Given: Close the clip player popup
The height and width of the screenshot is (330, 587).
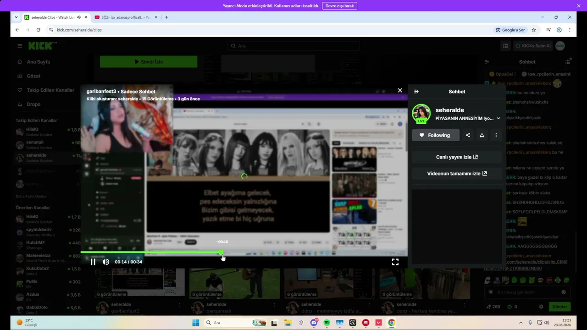Looking at the screenshot, I should tap(400, 90).
